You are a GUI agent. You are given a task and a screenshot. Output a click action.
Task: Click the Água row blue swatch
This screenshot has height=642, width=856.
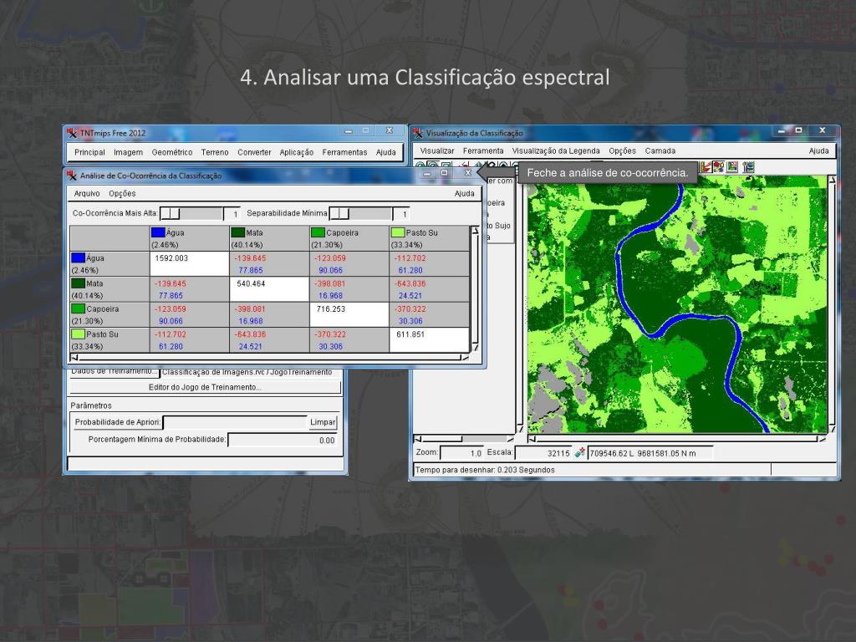[x=78, y=257]
